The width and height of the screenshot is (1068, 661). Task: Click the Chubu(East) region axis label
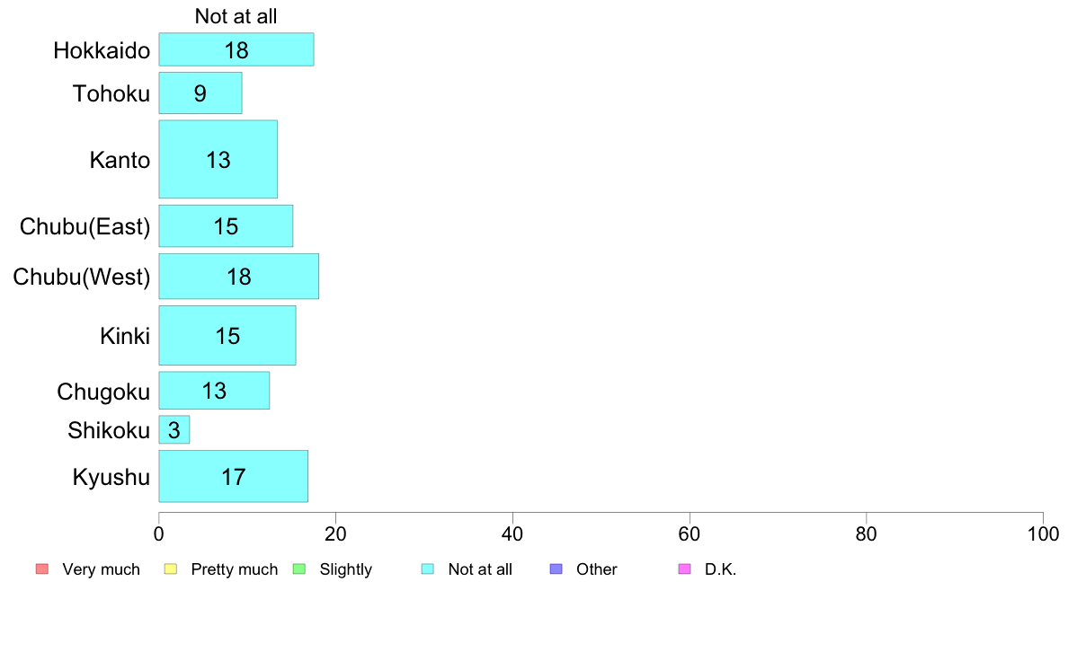pyautogui.click(x=85, y=226)
